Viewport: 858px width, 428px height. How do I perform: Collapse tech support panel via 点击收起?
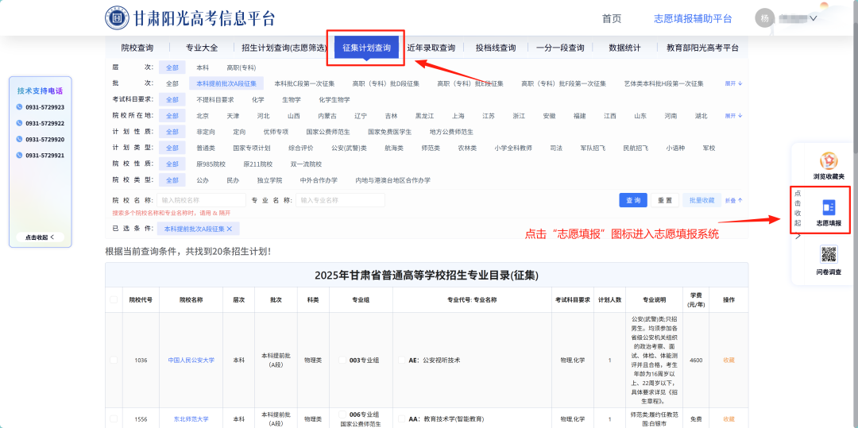coord(40,237)
